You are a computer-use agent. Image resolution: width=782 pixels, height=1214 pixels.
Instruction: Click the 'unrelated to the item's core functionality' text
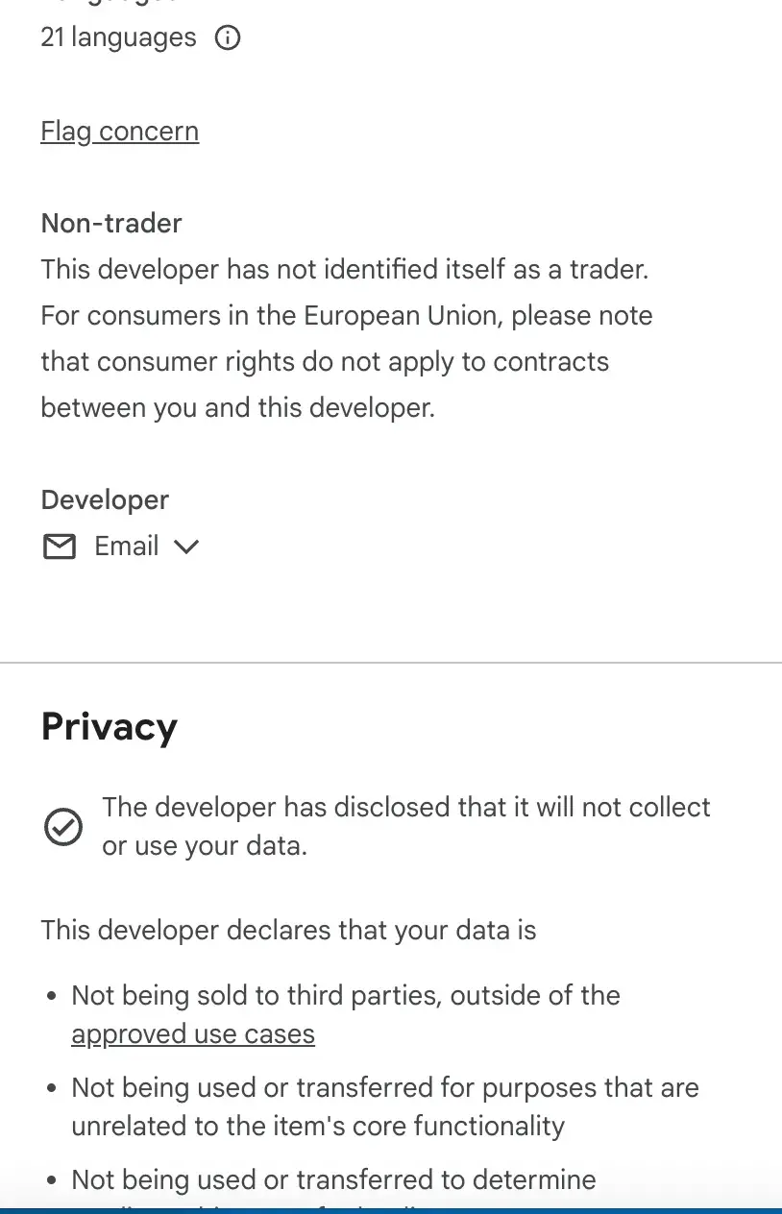point(318,1126)
